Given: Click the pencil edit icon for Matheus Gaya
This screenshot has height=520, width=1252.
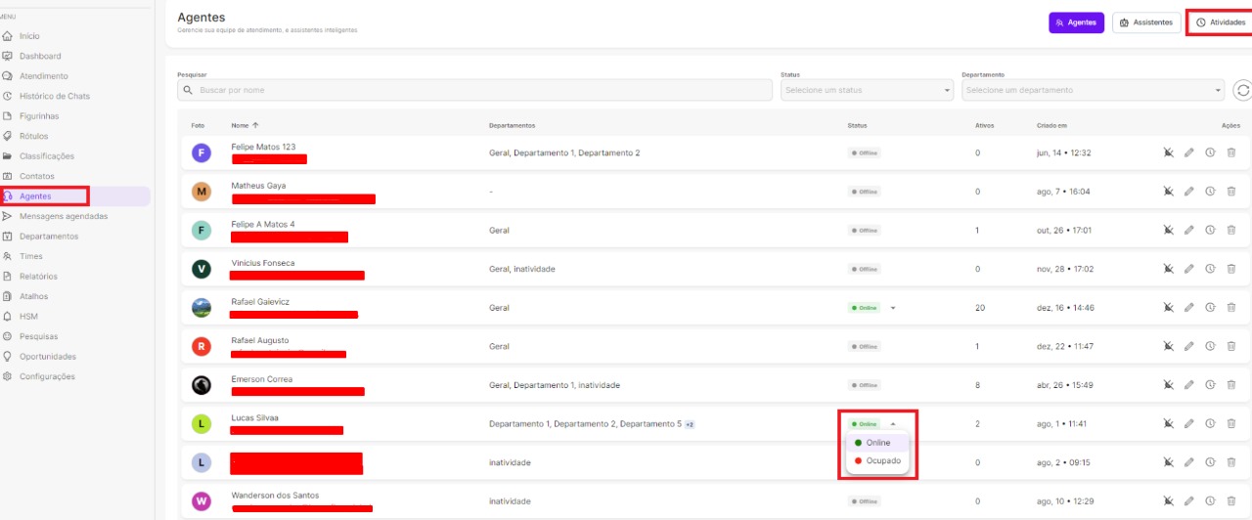Looking at the screenshot, I should (x=1189, y=192).
